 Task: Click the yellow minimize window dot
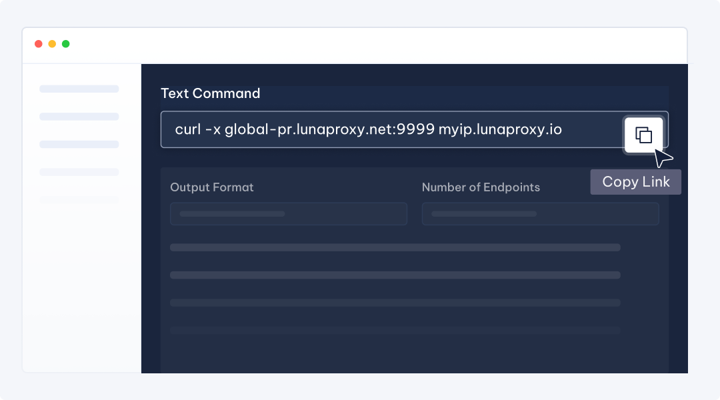click(52, 44)
